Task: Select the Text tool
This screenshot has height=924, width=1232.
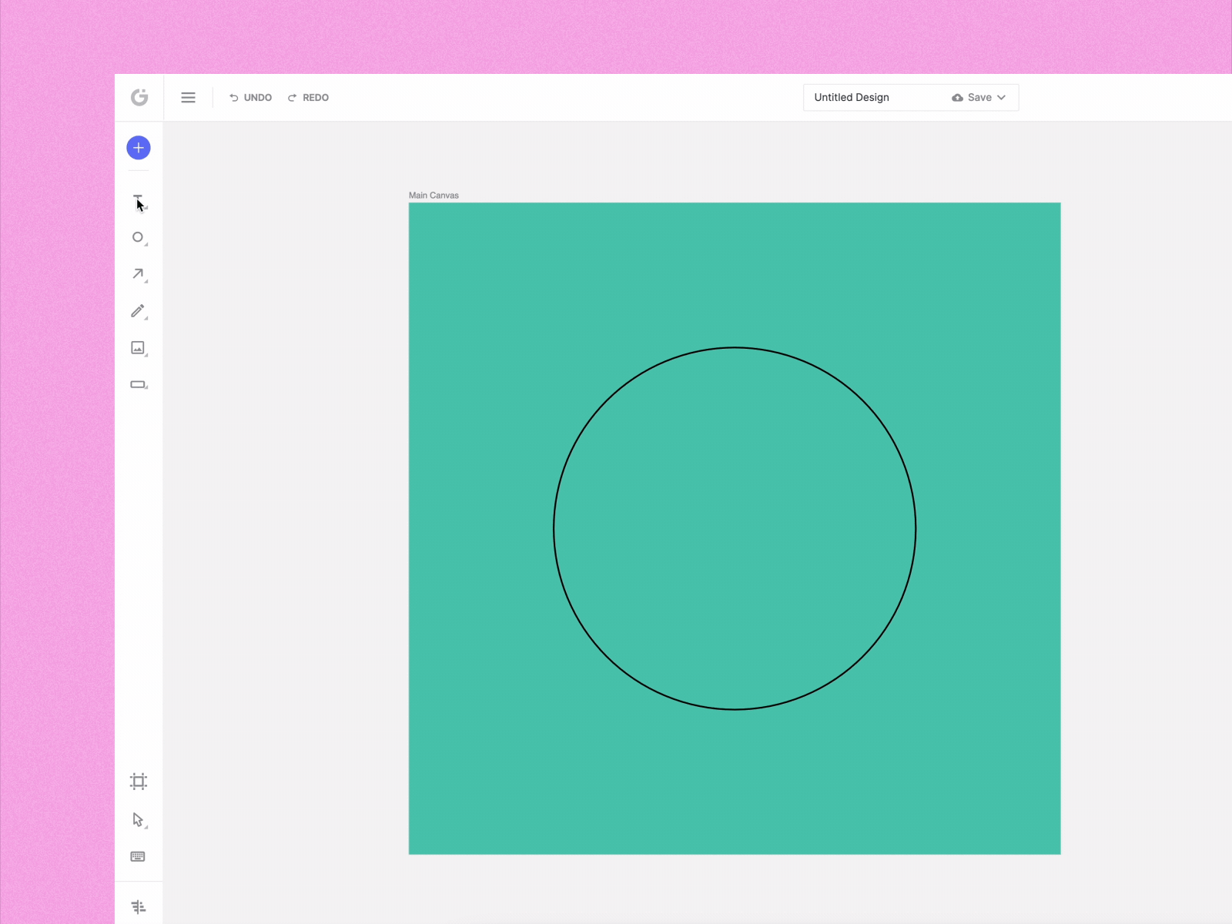Action: point(139,201)
